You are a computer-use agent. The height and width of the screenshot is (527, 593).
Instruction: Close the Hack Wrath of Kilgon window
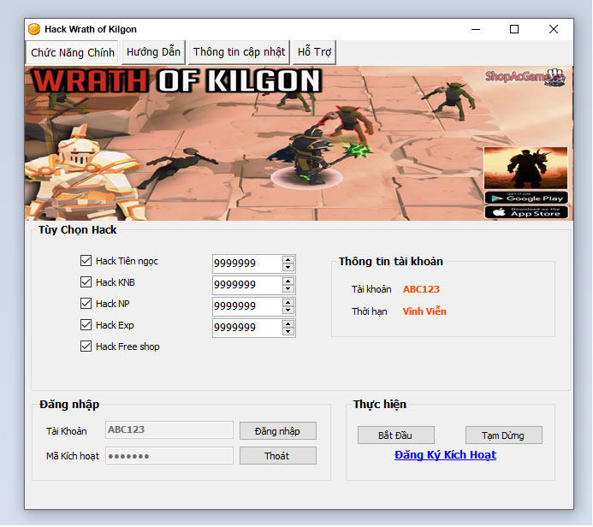click(554, 29)
